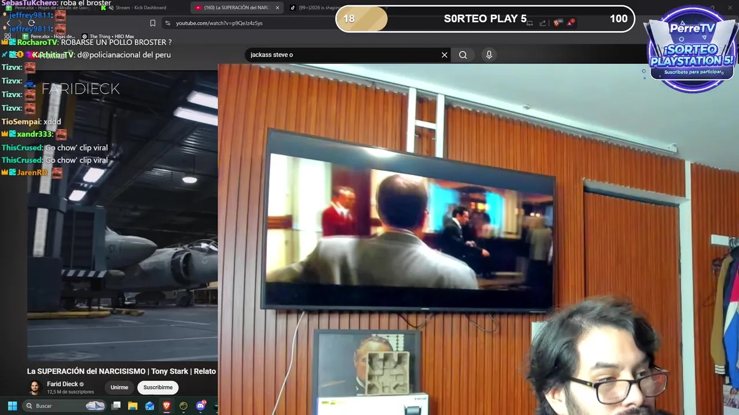Click the video title La SUPERACIÓN del NARCISISMO
Image resolution: width=739 pixels, height=415 pixels.
click(x=121, y=371)
